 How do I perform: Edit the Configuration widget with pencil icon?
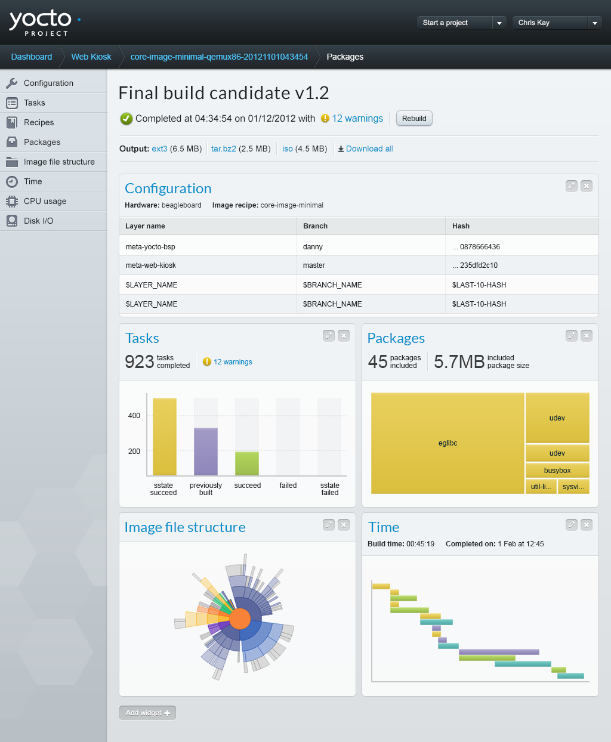pyautogui.click(x=571, y=186)
